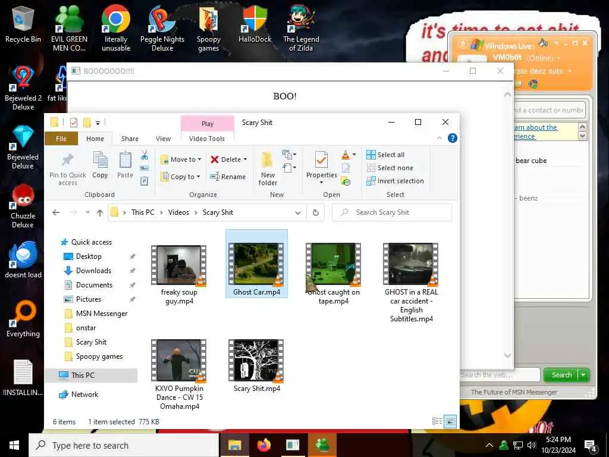This screenshot has width=609, height=457.
Task: Open the 'literally unusable' Chrome shortcut
Action: 116,28
